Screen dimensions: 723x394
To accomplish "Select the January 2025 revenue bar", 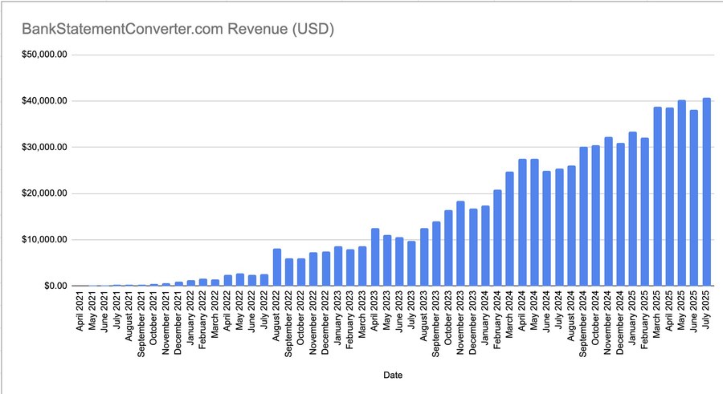I will coord(633,209).
